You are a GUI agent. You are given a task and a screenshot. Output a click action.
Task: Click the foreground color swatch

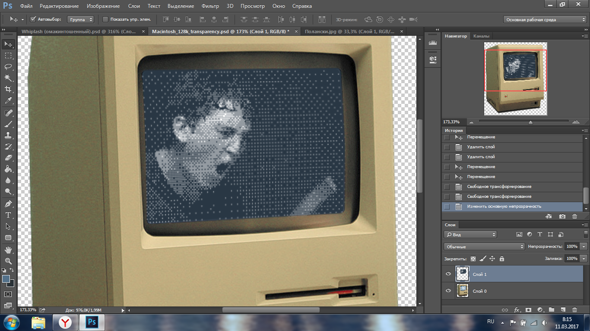point(6,279)
